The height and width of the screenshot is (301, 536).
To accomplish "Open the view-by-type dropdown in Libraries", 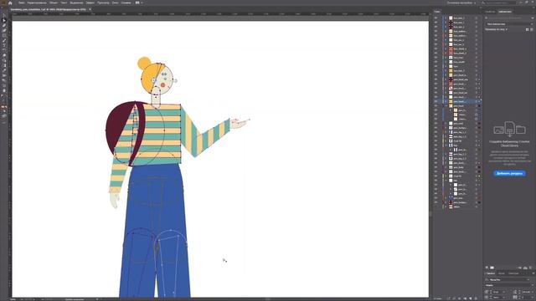I will [x=497, y=29].
